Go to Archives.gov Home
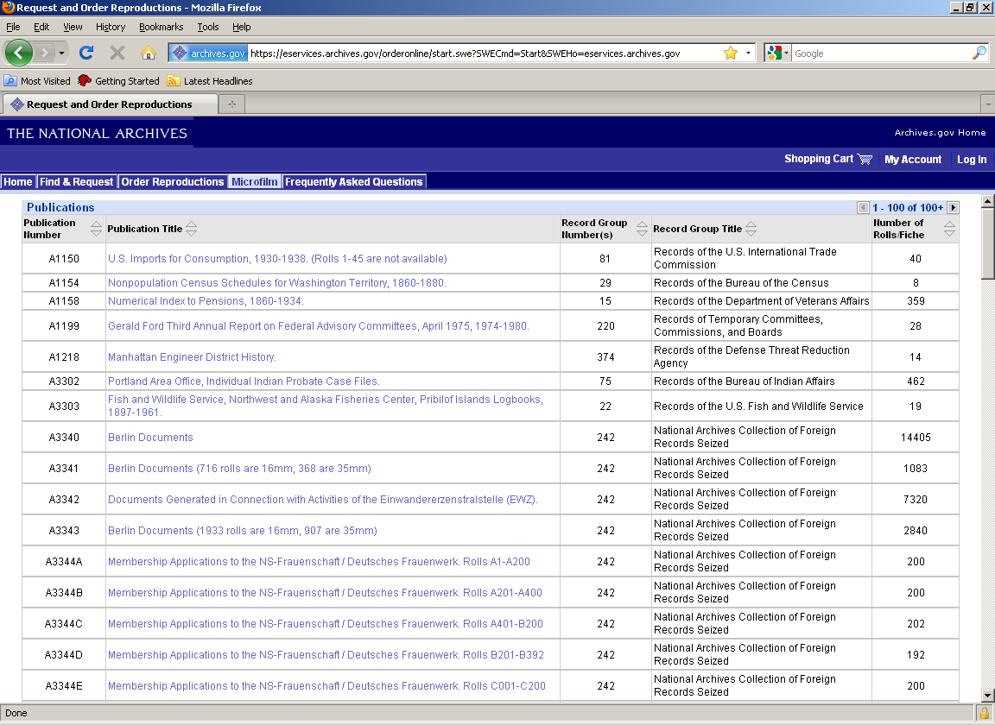Screen dimensions: 995x725 pos(940,133)
